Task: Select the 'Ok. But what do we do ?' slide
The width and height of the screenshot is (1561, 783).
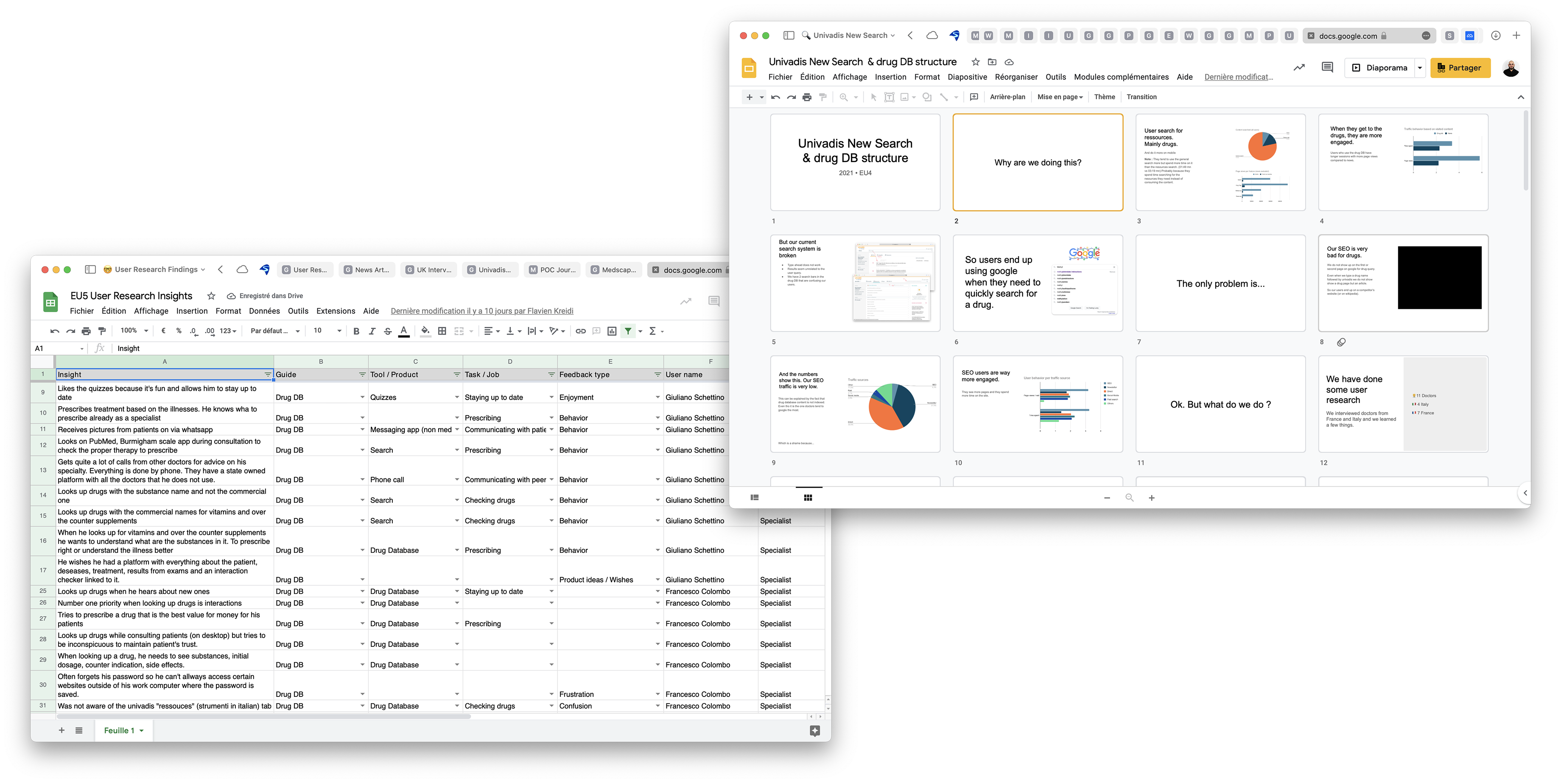Action: tap(1220, 404)
